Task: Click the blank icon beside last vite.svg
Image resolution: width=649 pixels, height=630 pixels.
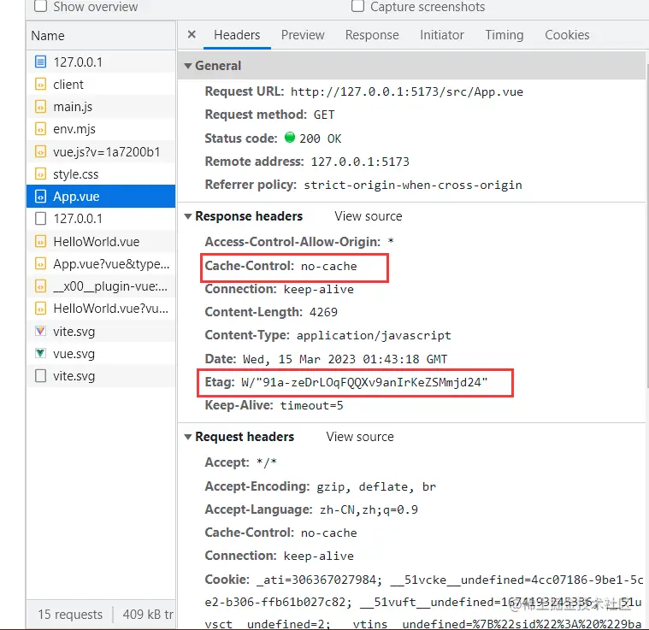Action: coord(40,375)
